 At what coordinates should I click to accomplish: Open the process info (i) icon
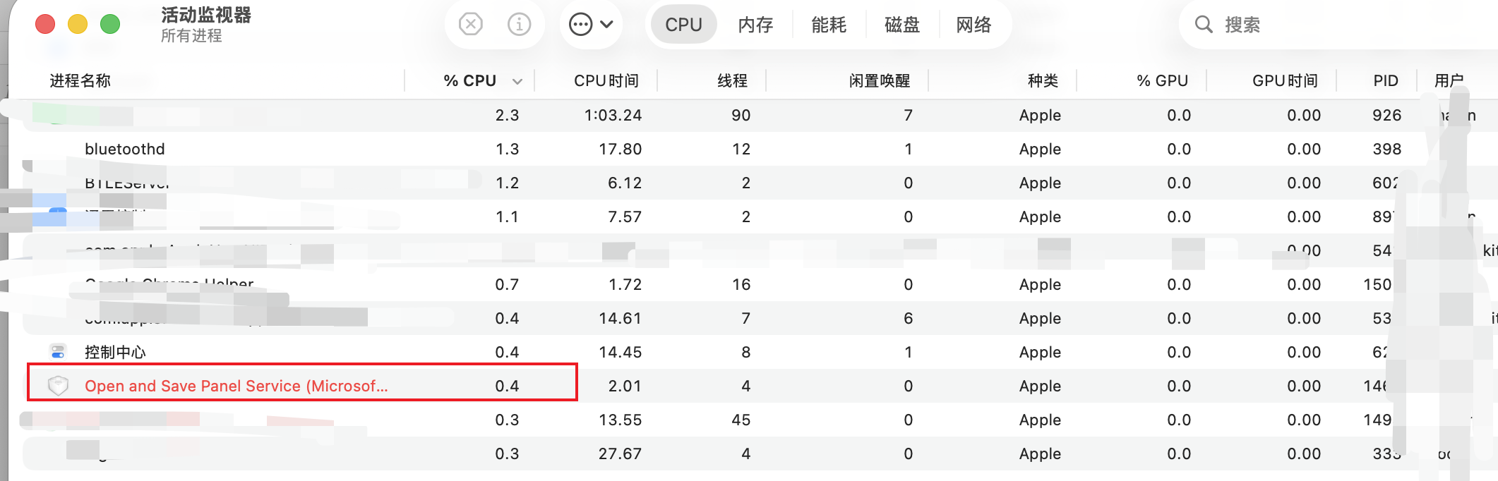click(519, 25)
